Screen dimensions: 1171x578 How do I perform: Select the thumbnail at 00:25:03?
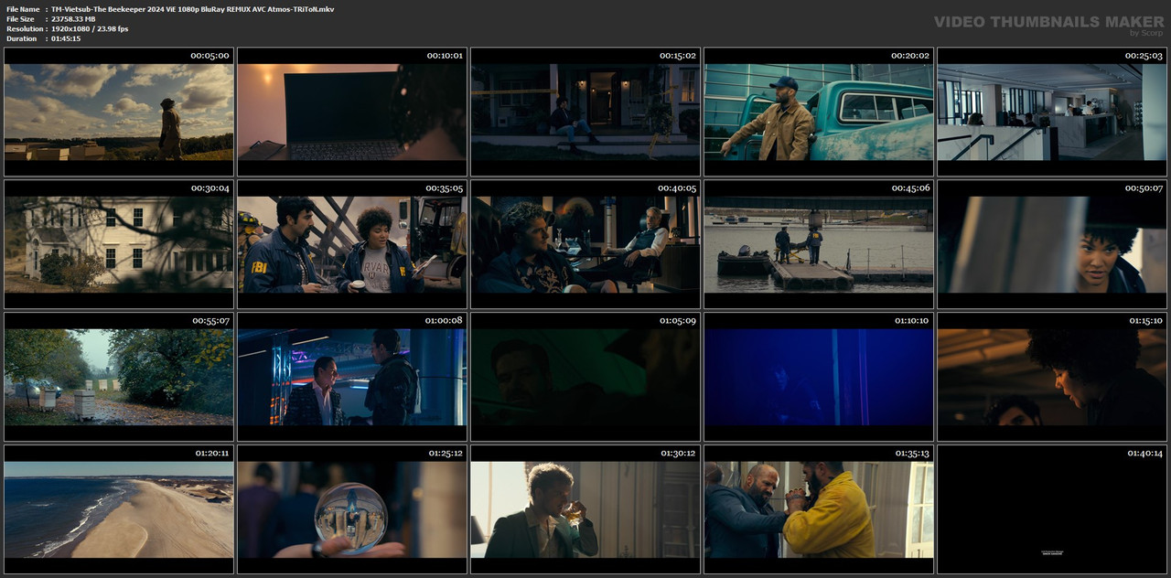pos(1052,112)
